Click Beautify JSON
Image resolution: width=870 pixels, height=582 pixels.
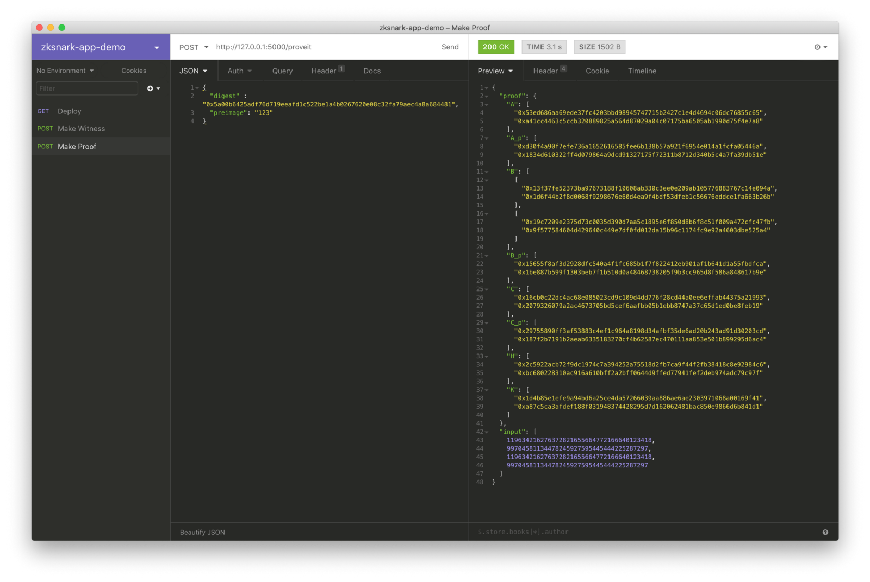[x=202, y=532]
